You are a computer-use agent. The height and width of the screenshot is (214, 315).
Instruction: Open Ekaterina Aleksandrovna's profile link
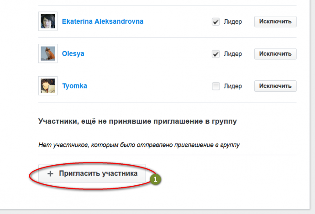click(102, 21)
